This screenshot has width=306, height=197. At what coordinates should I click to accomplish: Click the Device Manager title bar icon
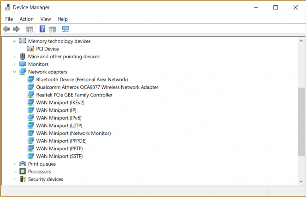click(x=8, y=7)
